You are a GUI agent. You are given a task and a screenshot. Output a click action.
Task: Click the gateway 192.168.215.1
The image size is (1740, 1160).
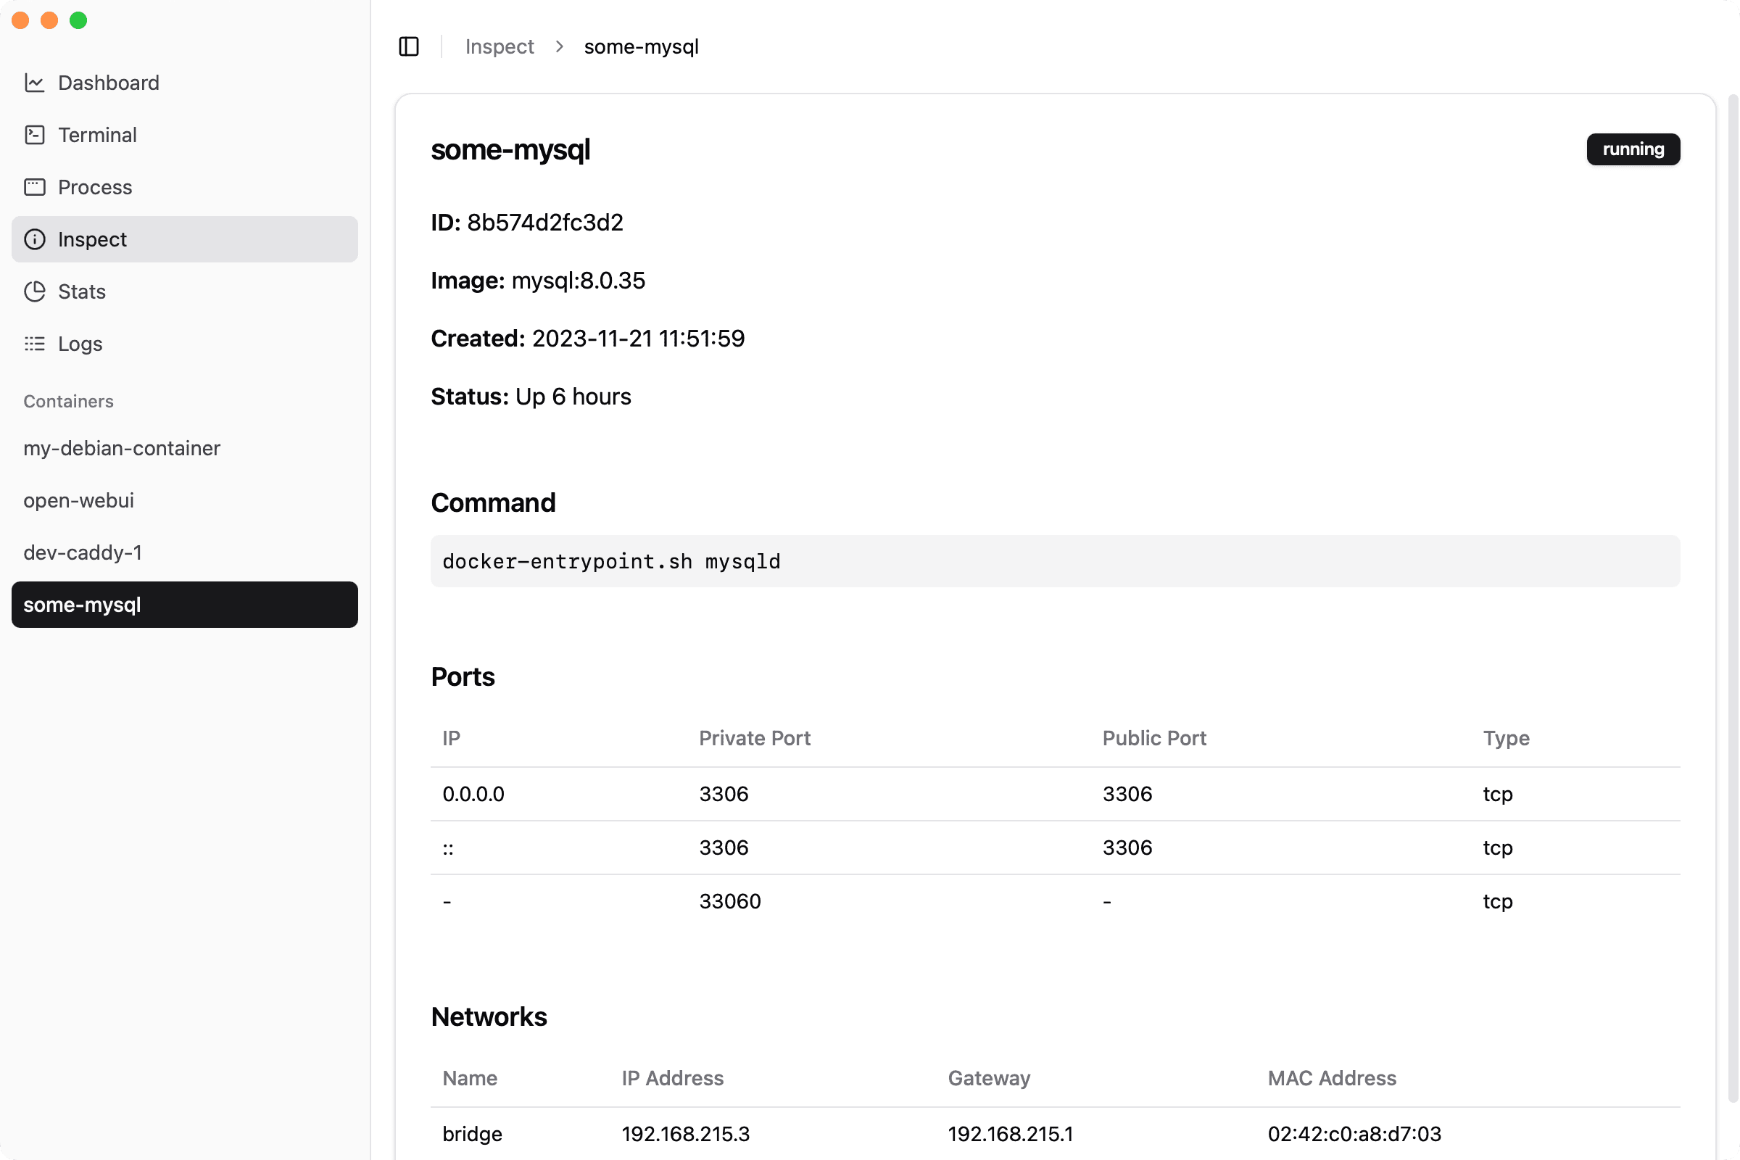click(1011, 1134)
